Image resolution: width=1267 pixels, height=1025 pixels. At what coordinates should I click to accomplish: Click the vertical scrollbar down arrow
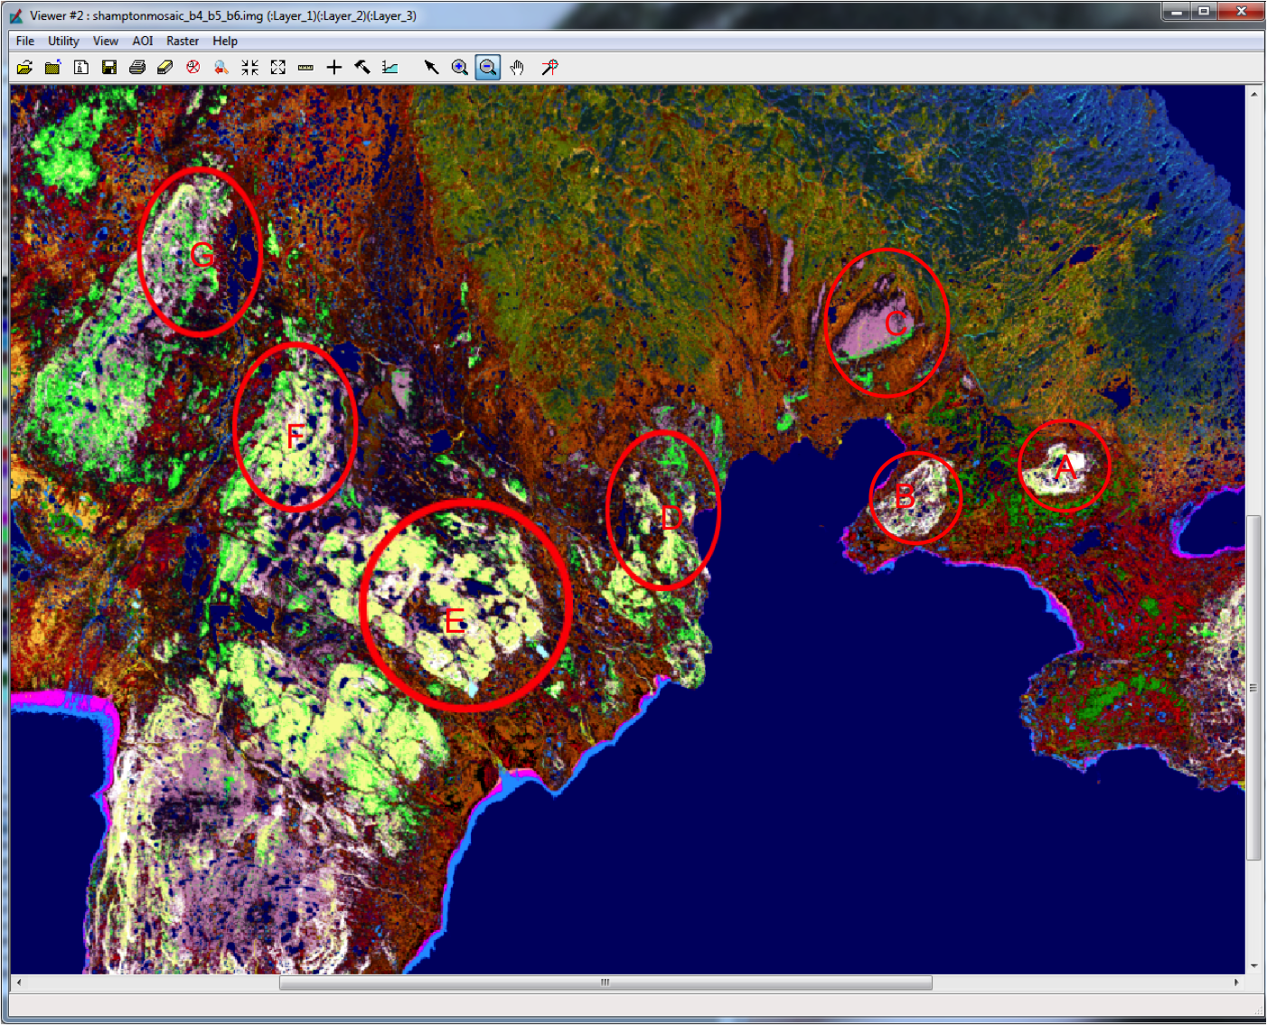pyautogui.click(x=1254, y=965)
